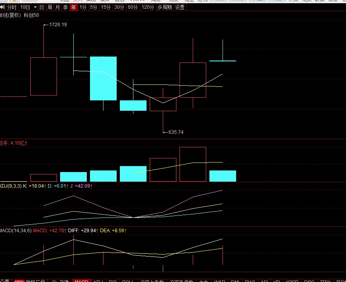Screen dimensions: 346x282
Task: Click the D: +6.01 value
Action: pyautogui.click(x=58, y=186)
